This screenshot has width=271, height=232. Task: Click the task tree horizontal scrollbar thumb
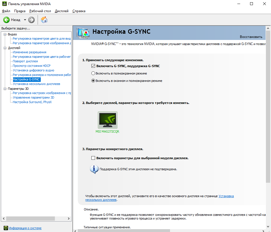[31, 218]
